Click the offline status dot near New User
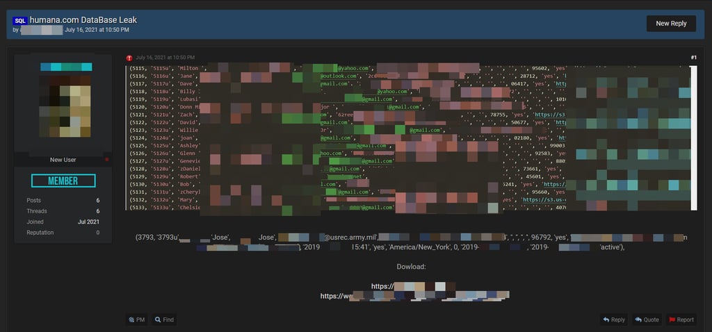This screenshot has width=712, height=332. [x=106, y=160]
